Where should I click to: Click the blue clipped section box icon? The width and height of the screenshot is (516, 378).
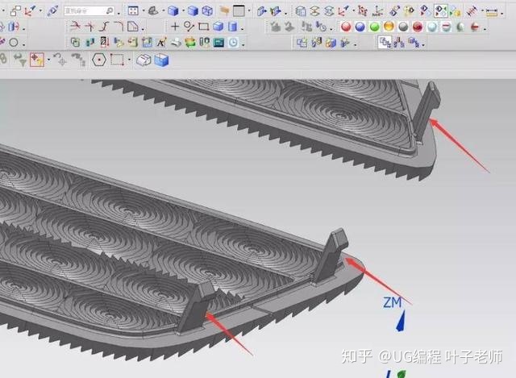[x=161, y=60]
